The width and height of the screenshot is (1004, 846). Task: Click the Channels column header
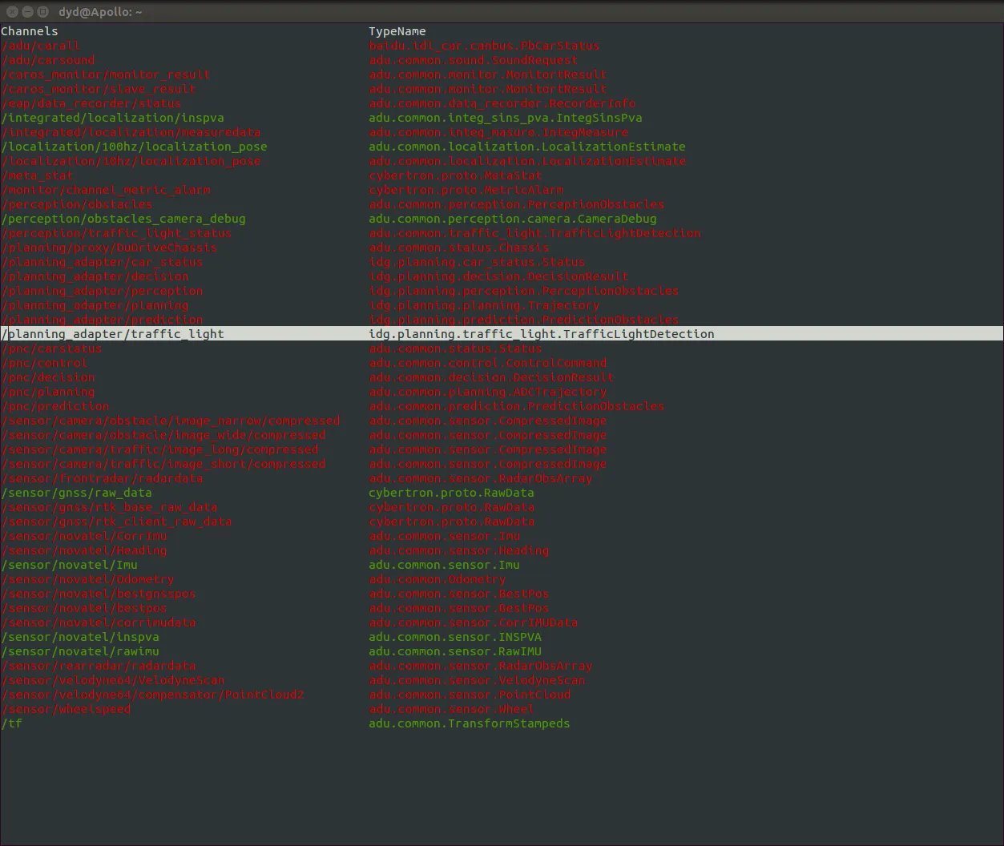(30, 31)
